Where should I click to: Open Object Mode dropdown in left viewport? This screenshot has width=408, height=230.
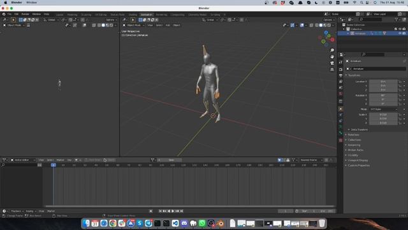[x=14, y=26]
